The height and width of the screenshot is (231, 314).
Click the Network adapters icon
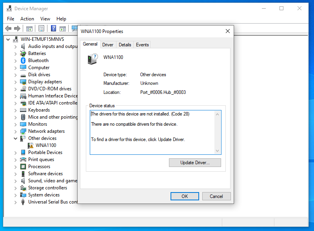(23, 131)
